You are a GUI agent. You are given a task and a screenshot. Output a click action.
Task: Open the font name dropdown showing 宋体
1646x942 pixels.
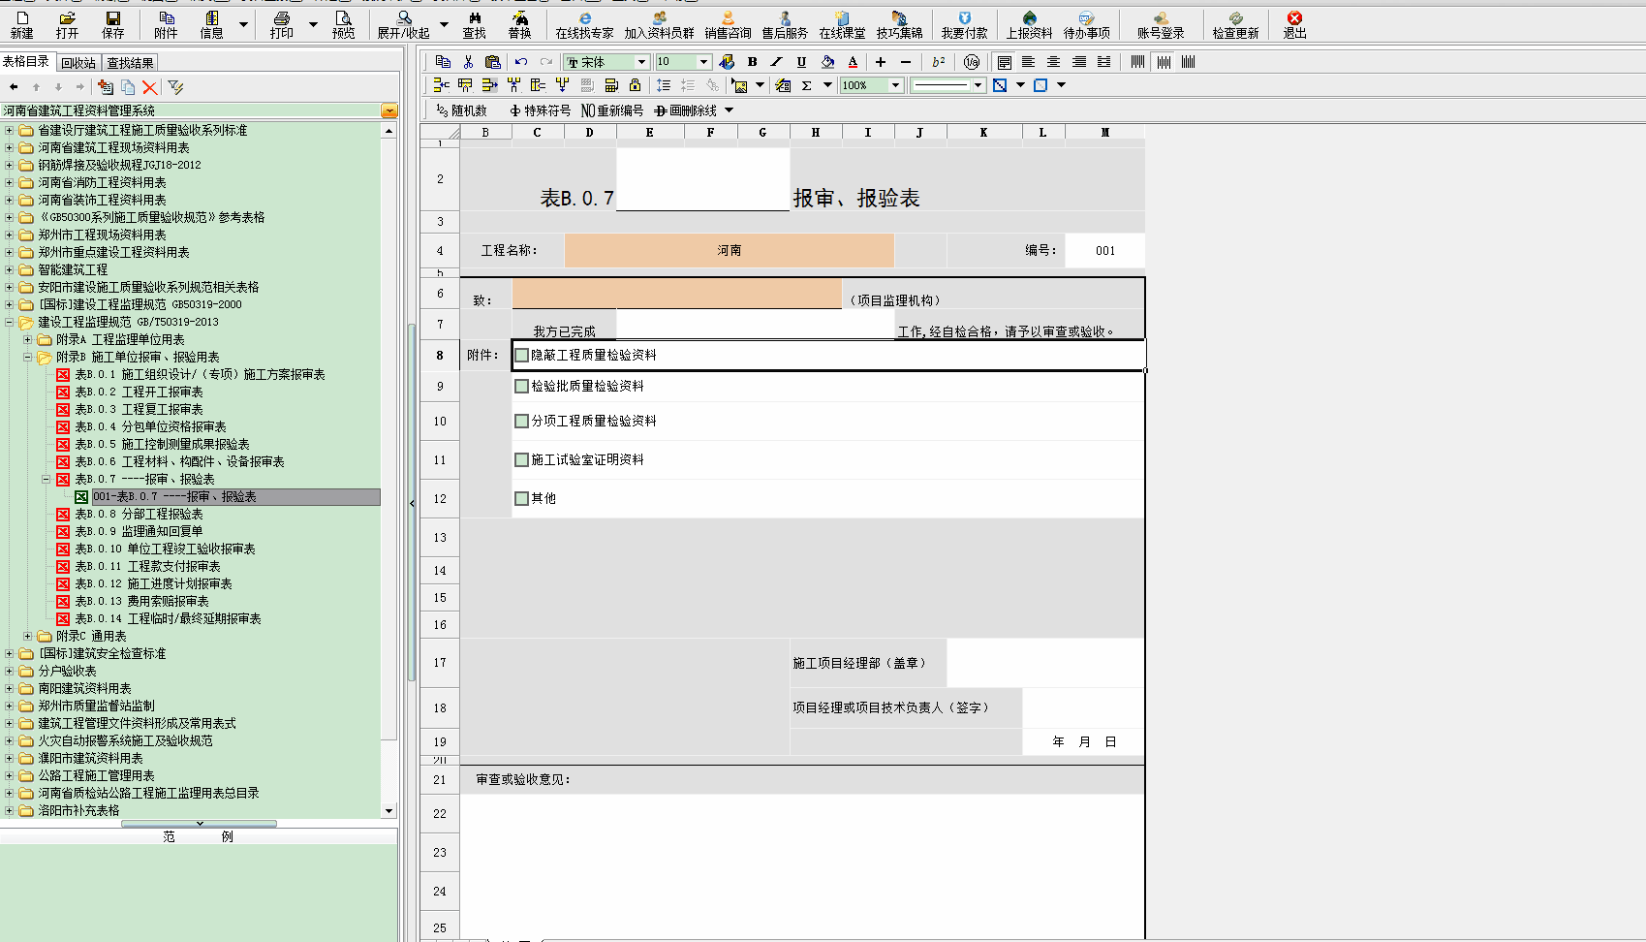tap(640, 62)
